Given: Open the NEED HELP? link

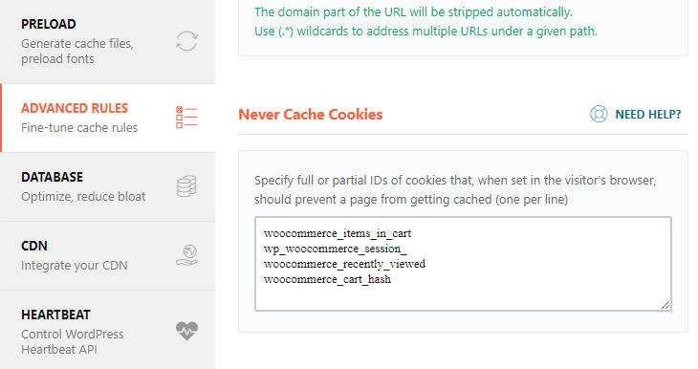Looking at the screenshot, I should coord(648,115).
